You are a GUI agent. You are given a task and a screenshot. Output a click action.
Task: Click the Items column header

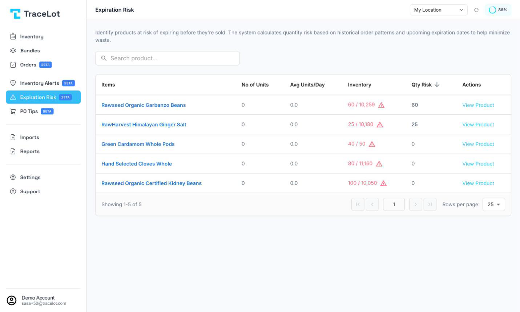point(108,85)
